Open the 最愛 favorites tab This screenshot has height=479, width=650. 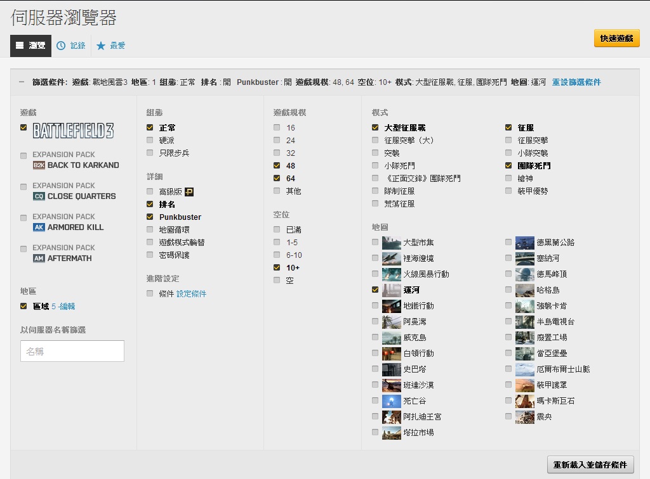[x=111, y=46]
